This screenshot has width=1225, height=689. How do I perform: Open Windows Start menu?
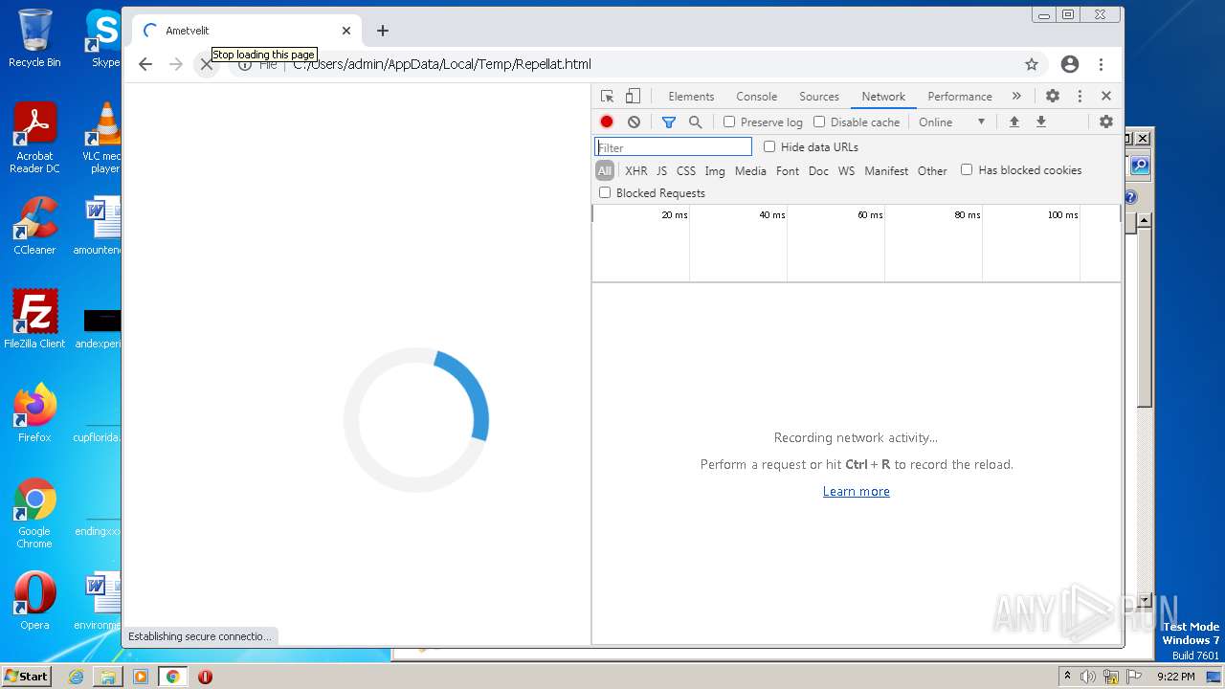coord(26,677)
